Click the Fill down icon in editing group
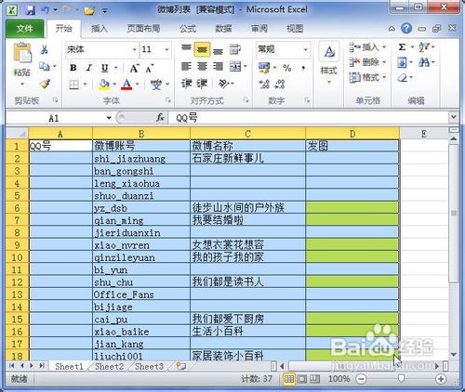This screenshot has height=392, width=465. [402, 63]
